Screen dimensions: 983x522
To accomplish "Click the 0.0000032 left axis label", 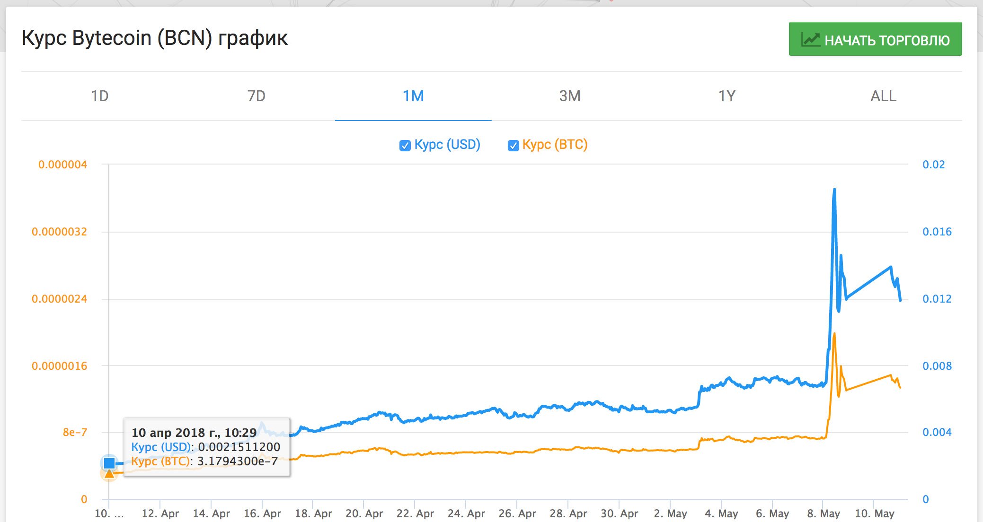I will point(59,232).
